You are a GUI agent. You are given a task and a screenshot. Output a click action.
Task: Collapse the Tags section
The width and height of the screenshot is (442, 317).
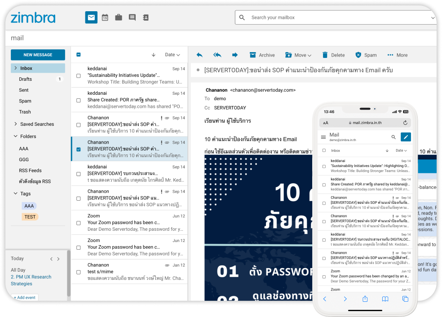click(16, 194)
